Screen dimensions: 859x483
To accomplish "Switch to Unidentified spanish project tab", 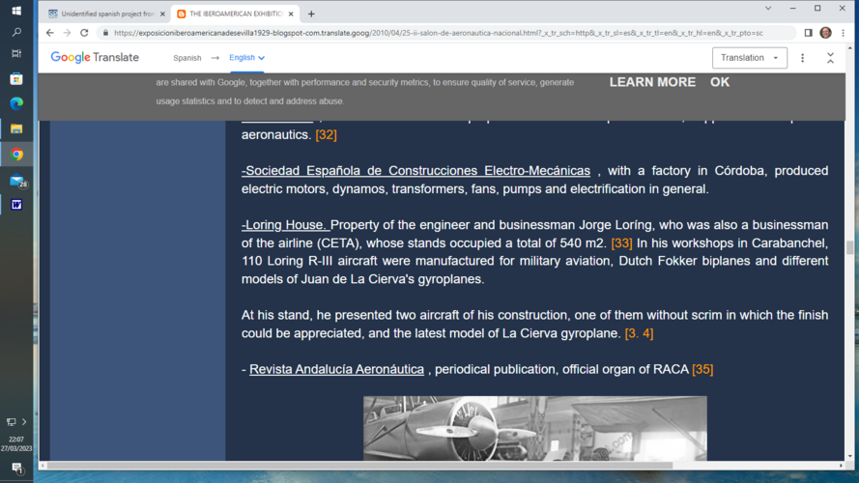I will [107, 14].
